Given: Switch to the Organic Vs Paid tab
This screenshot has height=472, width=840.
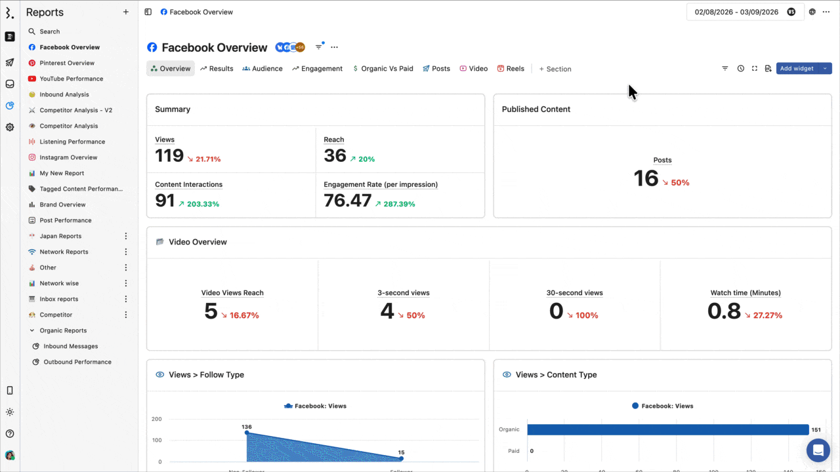Looking at the screenshot, I should [383, 69].
